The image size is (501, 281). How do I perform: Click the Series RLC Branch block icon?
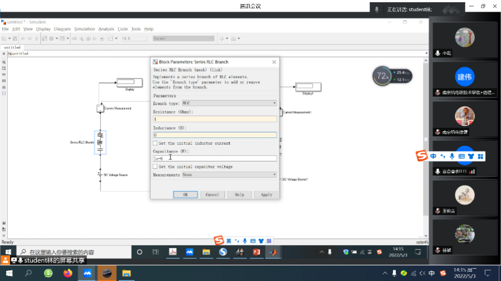point(100,142)
